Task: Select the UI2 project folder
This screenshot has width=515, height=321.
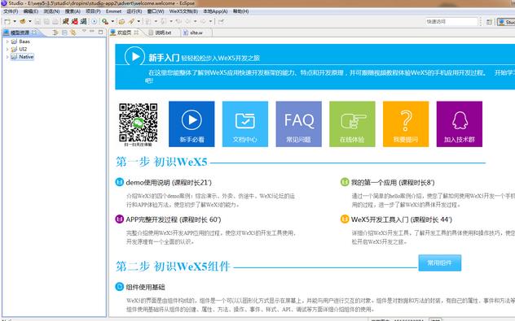Action: point(19,49)
